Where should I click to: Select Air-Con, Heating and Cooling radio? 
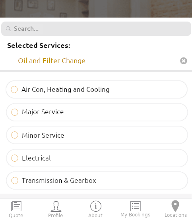click(x=14, y=89)
